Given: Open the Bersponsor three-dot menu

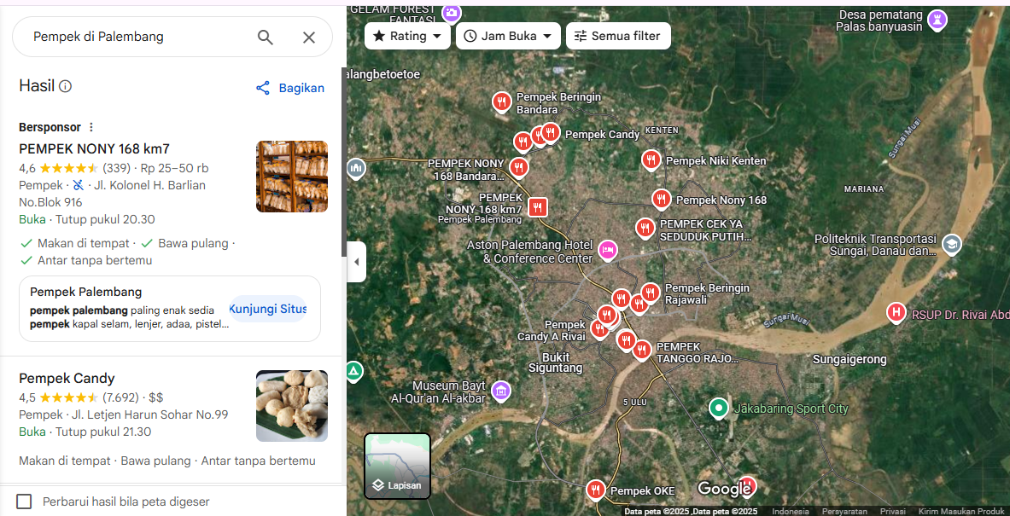Looking at the screenshot, I should point(90,127).
